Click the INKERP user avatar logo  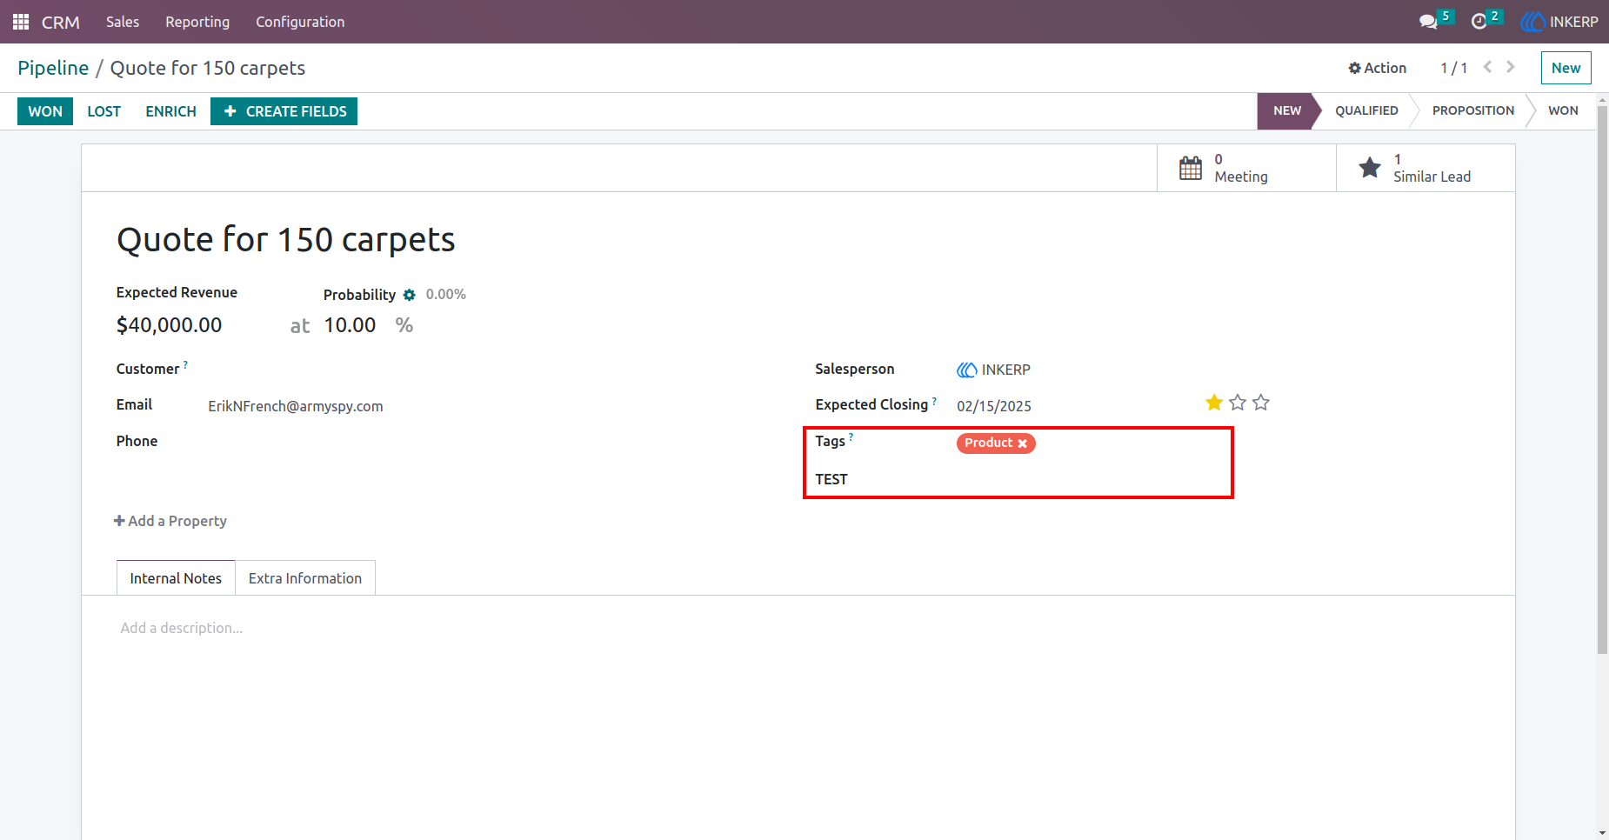pyautogui.click(x=1532, y=22)
